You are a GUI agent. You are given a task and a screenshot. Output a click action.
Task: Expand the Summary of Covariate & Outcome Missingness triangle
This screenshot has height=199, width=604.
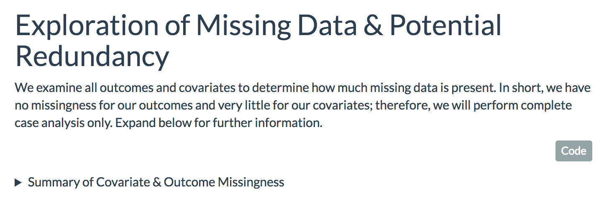pos(18,182)
